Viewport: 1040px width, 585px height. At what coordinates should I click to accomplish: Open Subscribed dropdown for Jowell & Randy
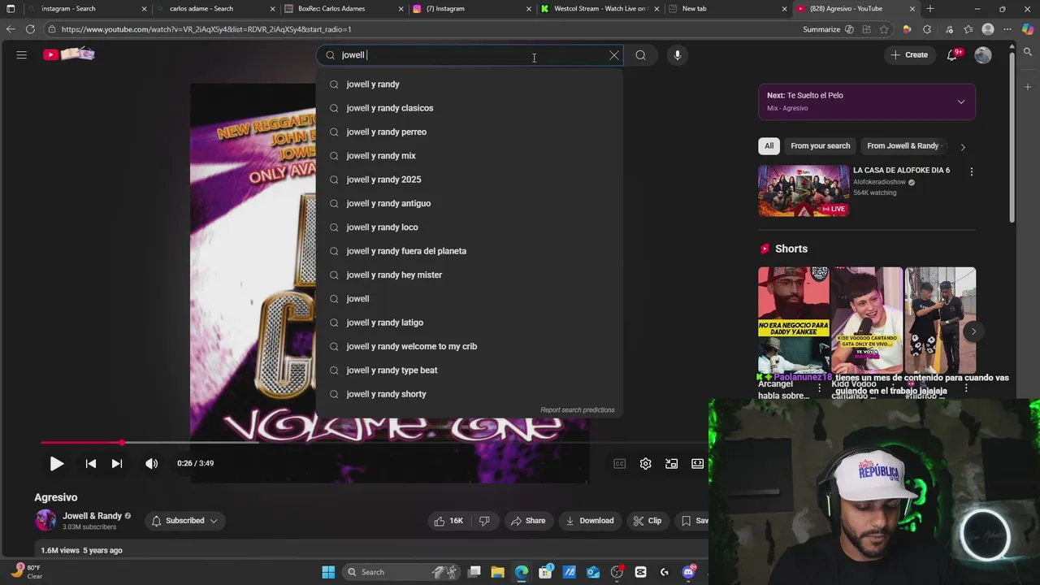(x=184, y=521)
